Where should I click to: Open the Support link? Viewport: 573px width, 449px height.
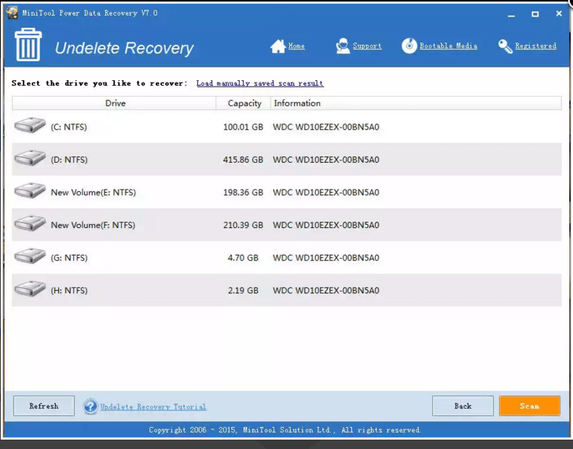[x=367, y=46]
